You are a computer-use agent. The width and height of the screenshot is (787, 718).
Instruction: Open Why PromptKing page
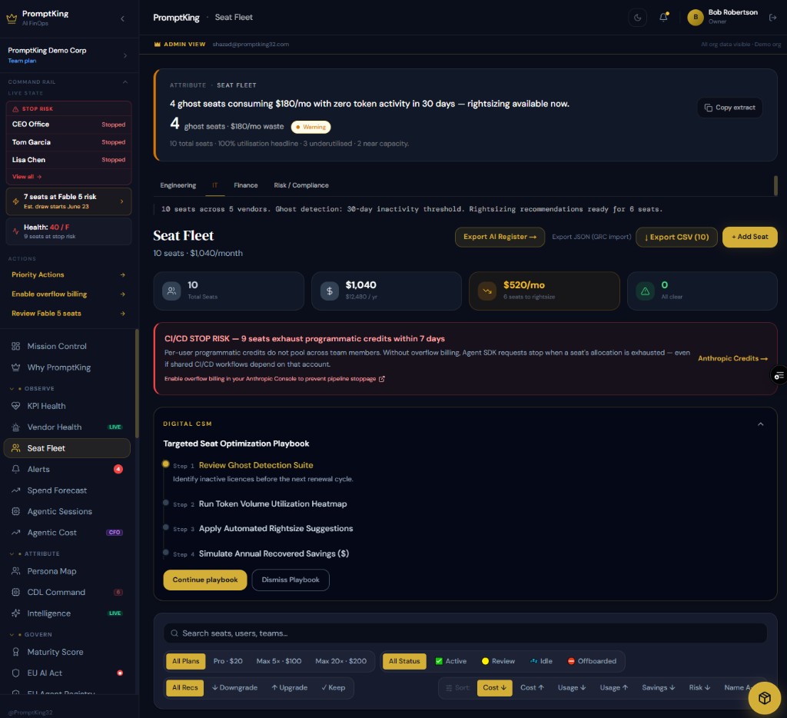[x=67, y=367]
